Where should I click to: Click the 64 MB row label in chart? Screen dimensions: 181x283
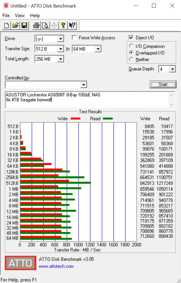tap(12, 238)
